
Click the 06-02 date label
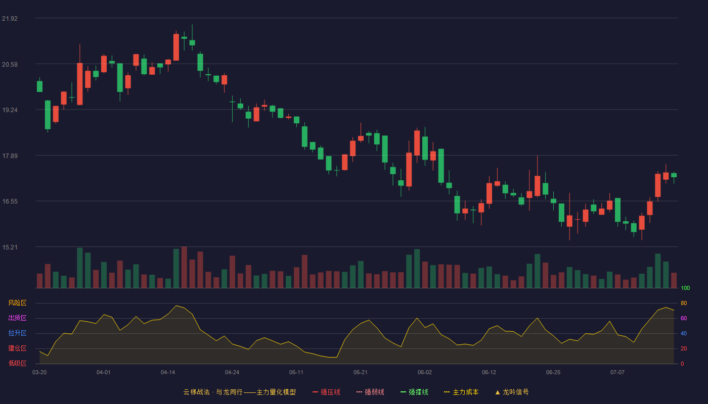(x=425, y=372)
